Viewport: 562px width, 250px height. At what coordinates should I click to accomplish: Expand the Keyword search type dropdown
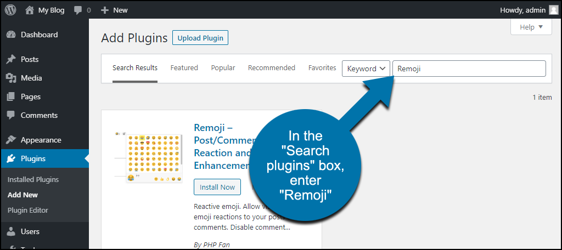[x=366, y=69]
